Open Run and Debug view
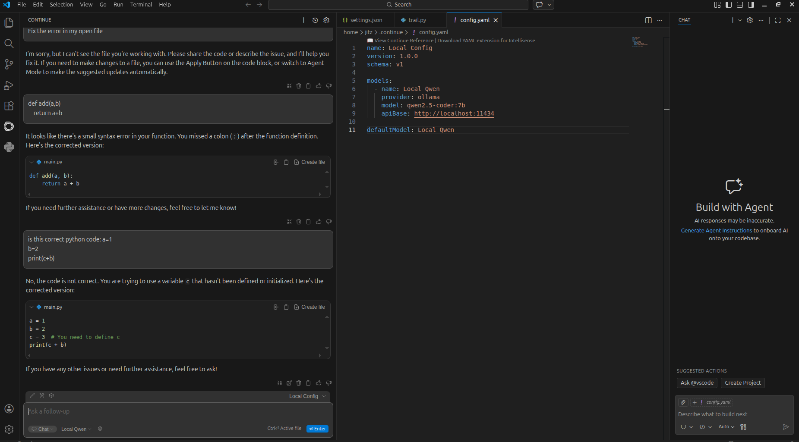This screenshot has width=799, height=442. (x=9, y=85)
